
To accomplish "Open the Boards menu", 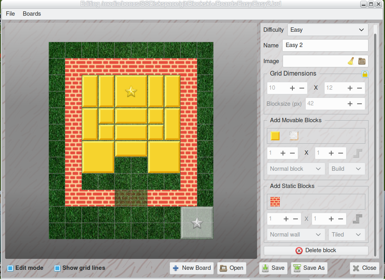I will (32, 14).
